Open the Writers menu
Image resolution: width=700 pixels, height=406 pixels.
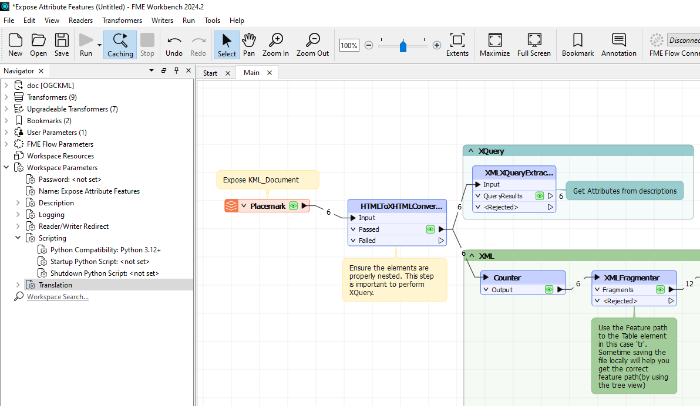162,21
